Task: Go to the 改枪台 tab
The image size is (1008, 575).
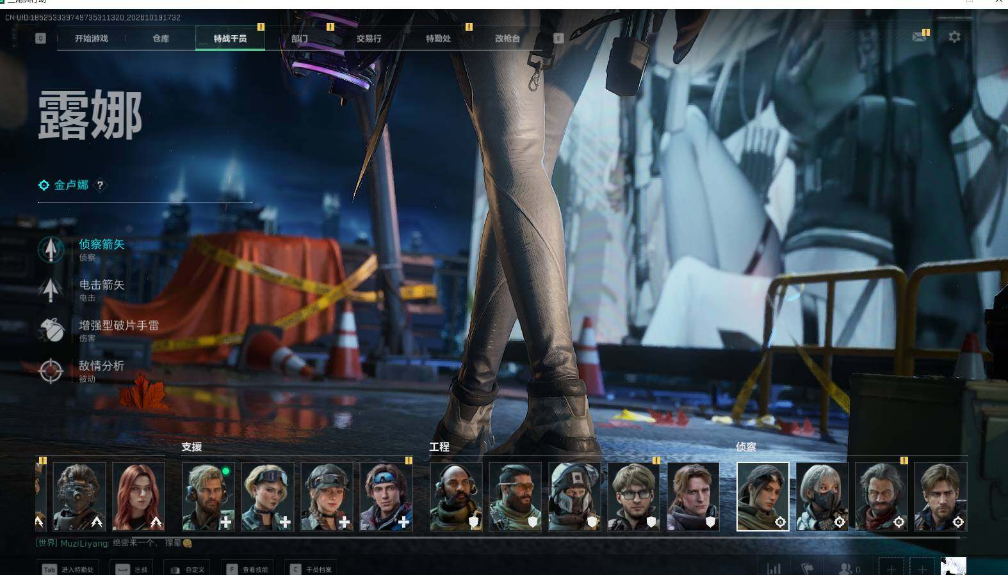Action: tap(507, 38)
